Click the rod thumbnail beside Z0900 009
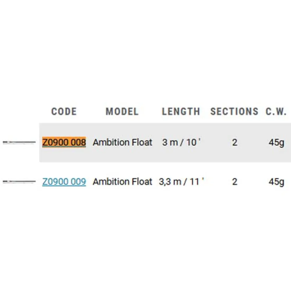This screenshot has width=291, height=291. [19, 182]
